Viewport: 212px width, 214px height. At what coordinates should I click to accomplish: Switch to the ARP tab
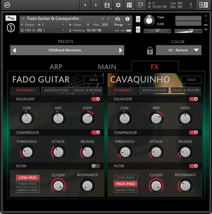(56, 67)
